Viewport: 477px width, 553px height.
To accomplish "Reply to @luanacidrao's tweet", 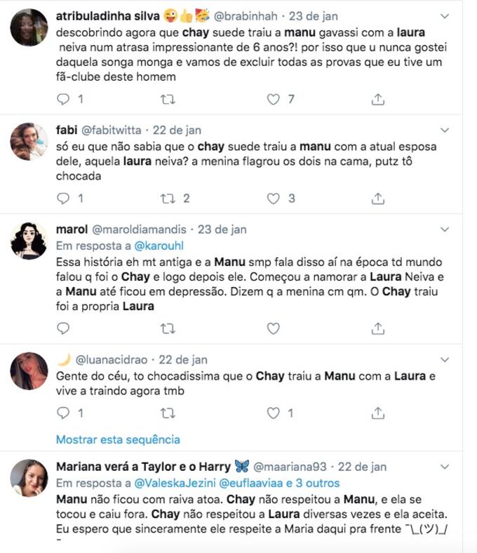I will click(x=63, y=413).
